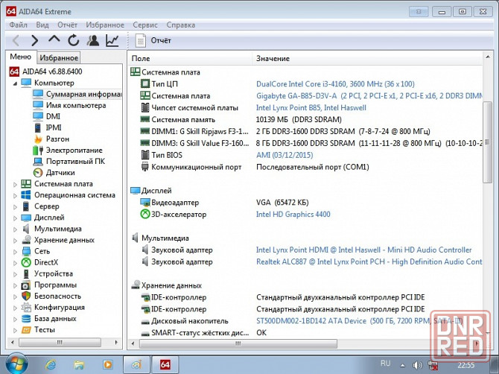Expand the DirectX tree node
The image size is (499, 374).
tap(15, 263)
